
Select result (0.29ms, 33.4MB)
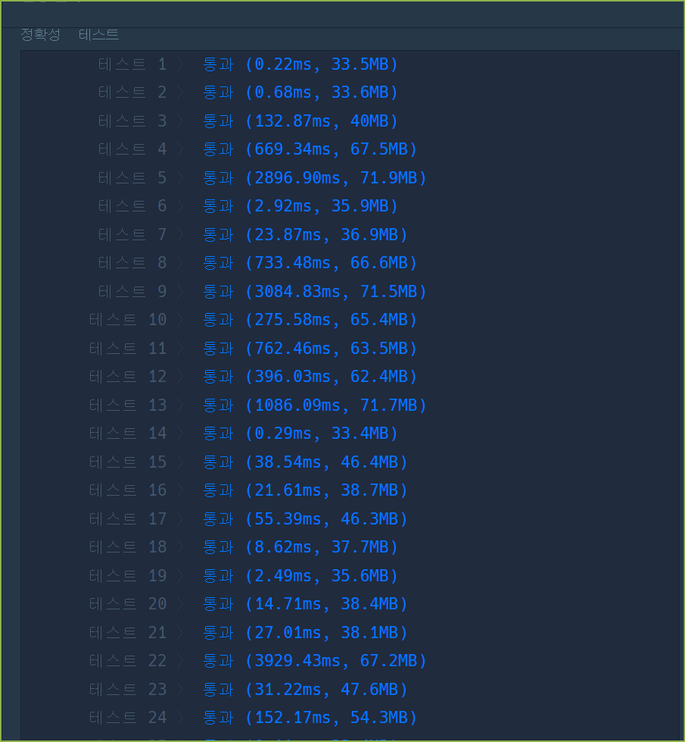[322, 434]
